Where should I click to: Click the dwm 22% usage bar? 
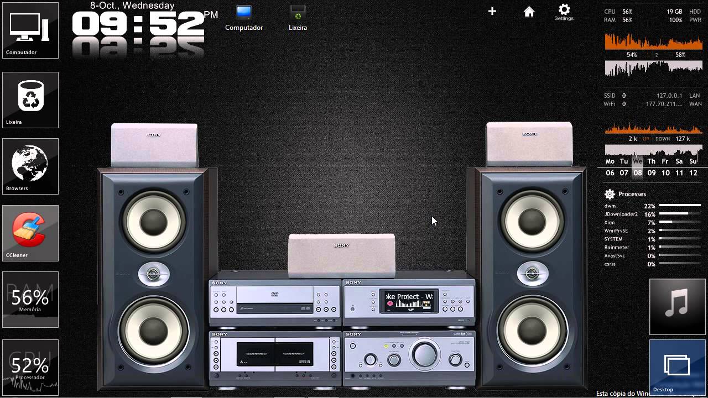680,206
